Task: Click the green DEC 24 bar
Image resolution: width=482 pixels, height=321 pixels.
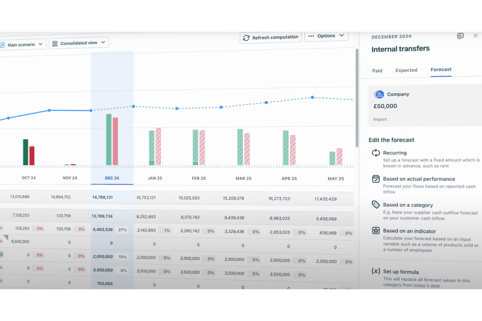Action: [109, 140]
